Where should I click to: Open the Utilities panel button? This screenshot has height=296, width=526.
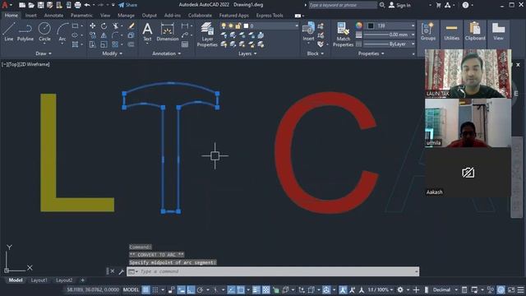(x=451, y=32)
